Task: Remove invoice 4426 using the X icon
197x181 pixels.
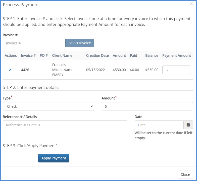Action: point(10,70)
